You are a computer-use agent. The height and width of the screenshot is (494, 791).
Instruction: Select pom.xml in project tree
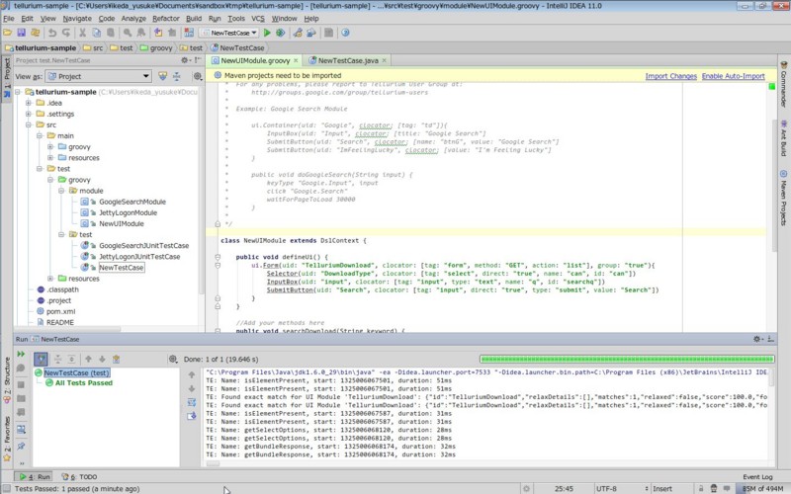click(x=60, y=311)
